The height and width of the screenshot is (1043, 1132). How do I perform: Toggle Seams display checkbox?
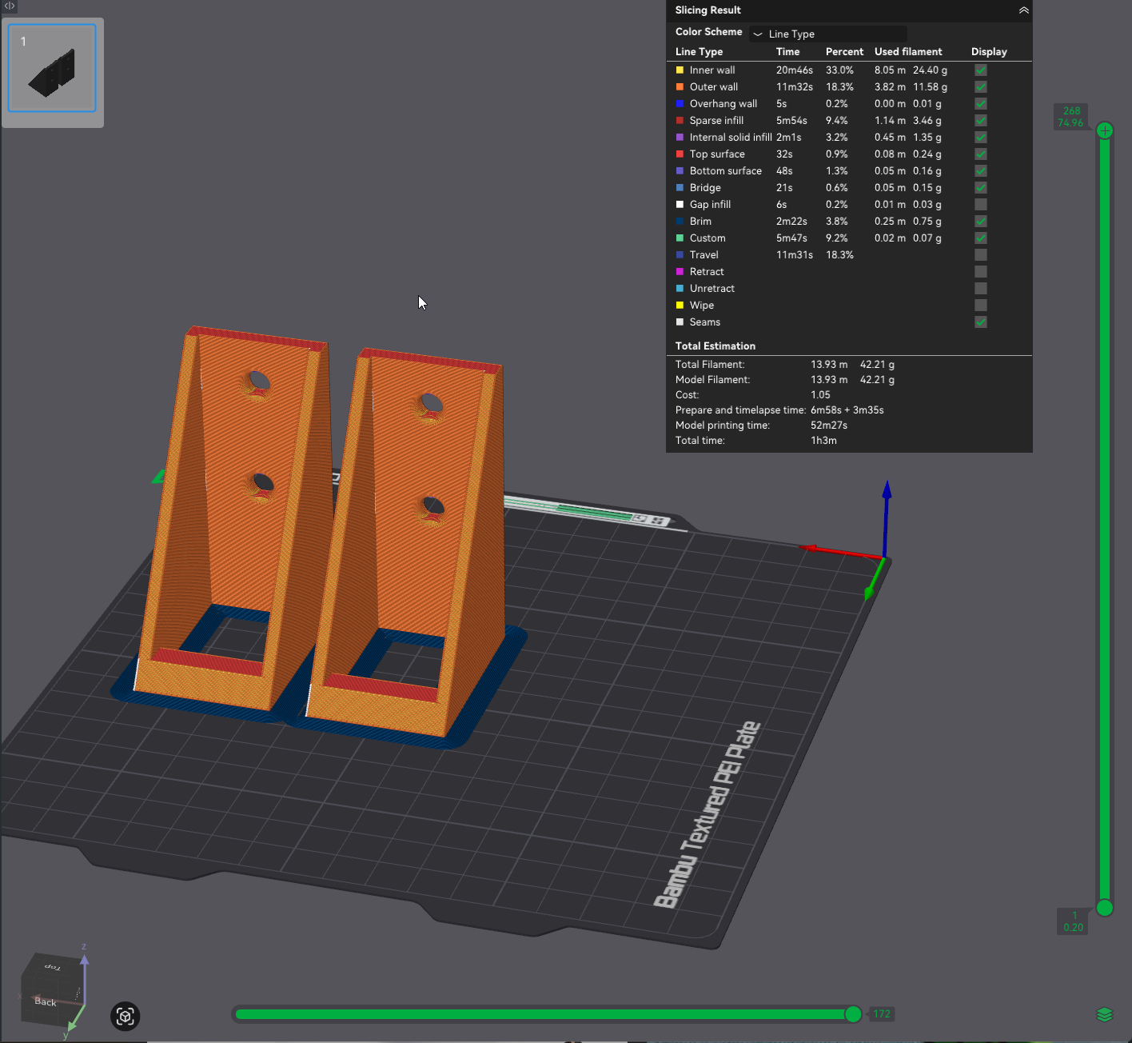(x=981, y=322)
